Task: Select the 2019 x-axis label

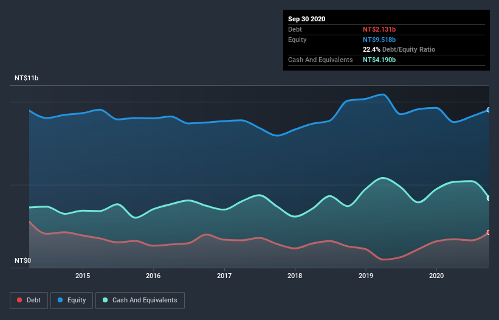Action: tap(366, 276)
